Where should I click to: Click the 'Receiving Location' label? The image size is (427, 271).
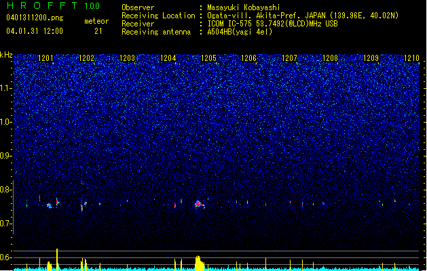158,16
